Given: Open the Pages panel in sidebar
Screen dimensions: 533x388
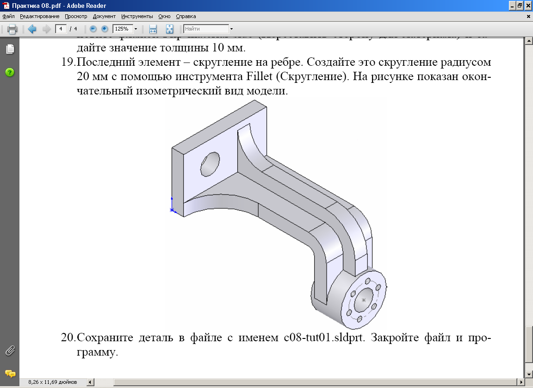Looking at the screenshot, I should coord(10,49).
